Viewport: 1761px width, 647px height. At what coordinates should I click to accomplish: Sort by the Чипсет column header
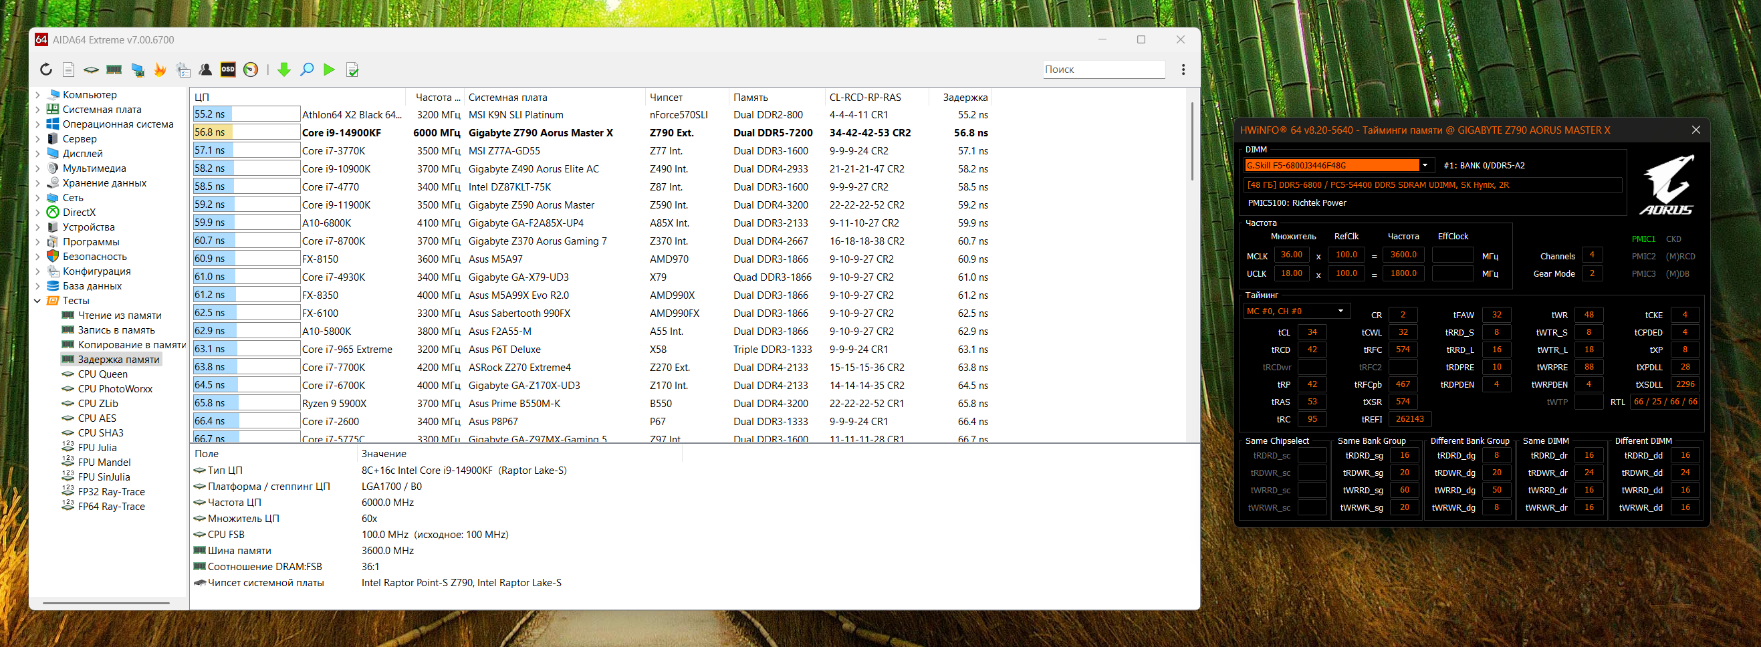687,97
